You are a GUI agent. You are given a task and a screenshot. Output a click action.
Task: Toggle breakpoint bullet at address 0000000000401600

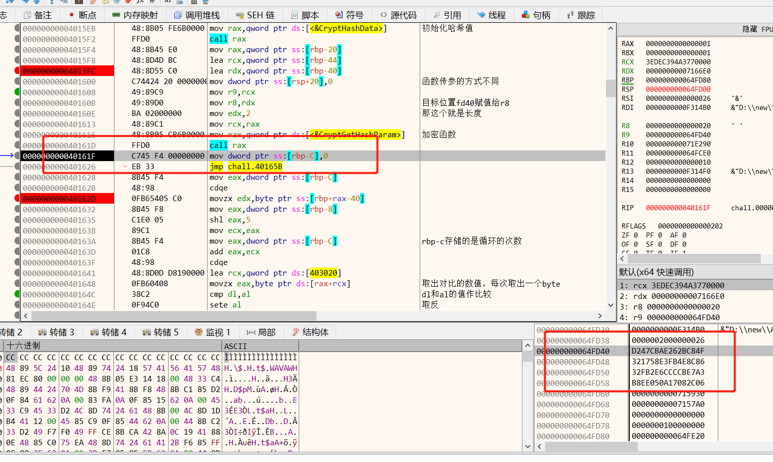pos(17,82)
